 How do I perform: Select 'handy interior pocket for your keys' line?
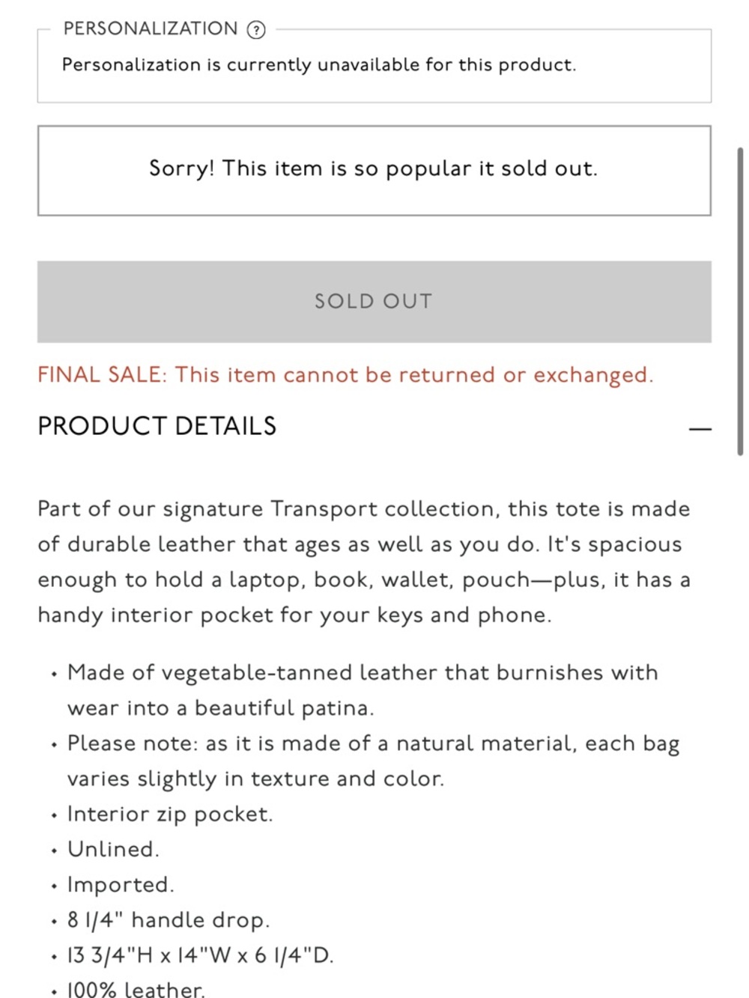(x=294, y=615)
